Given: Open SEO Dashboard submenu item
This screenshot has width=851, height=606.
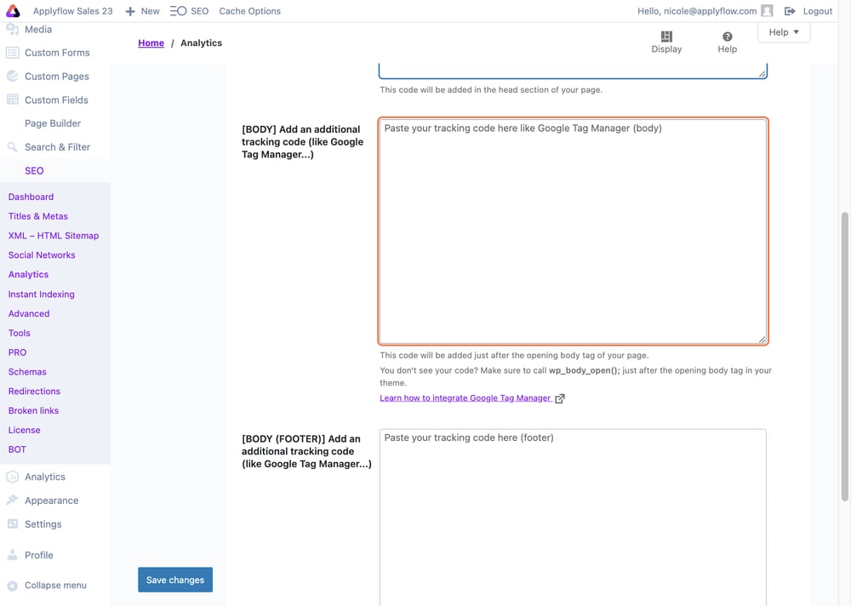Looking at the screenshot, I should coord(31,197).
